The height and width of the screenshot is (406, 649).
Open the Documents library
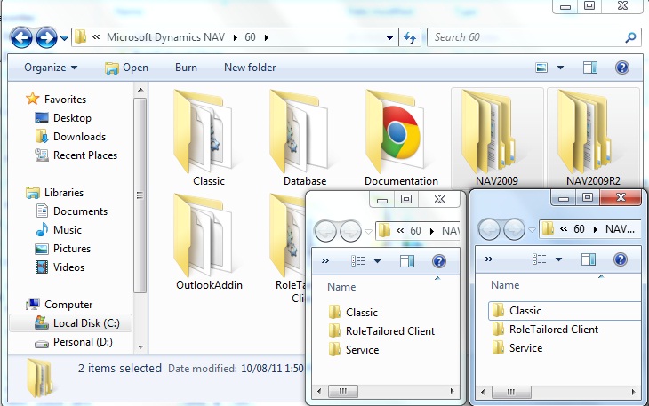[x=80, y=211]
